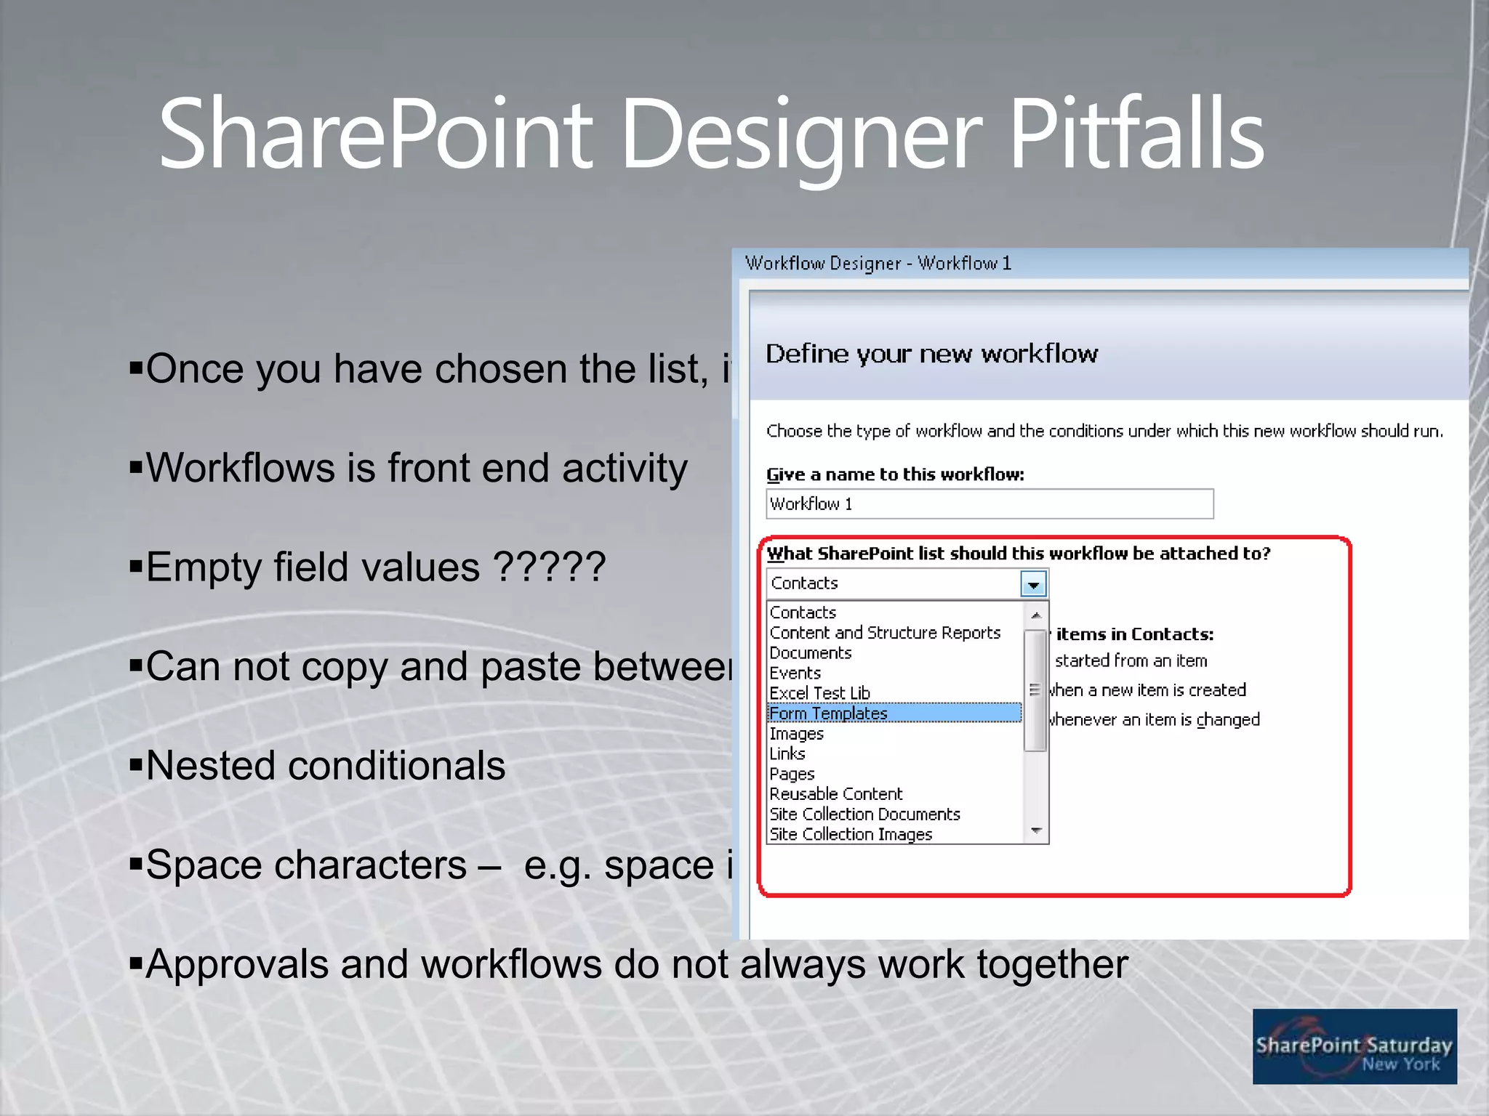This screenshot has width=1489, height=1116.
Task: Choose Documents from the list
Action: click(x=810, y=653)
